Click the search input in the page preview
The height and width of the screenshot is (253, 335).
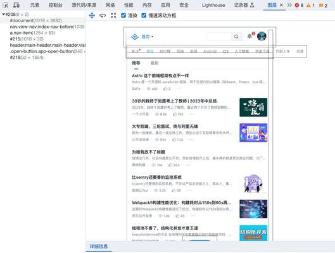[x=219, y=37]
